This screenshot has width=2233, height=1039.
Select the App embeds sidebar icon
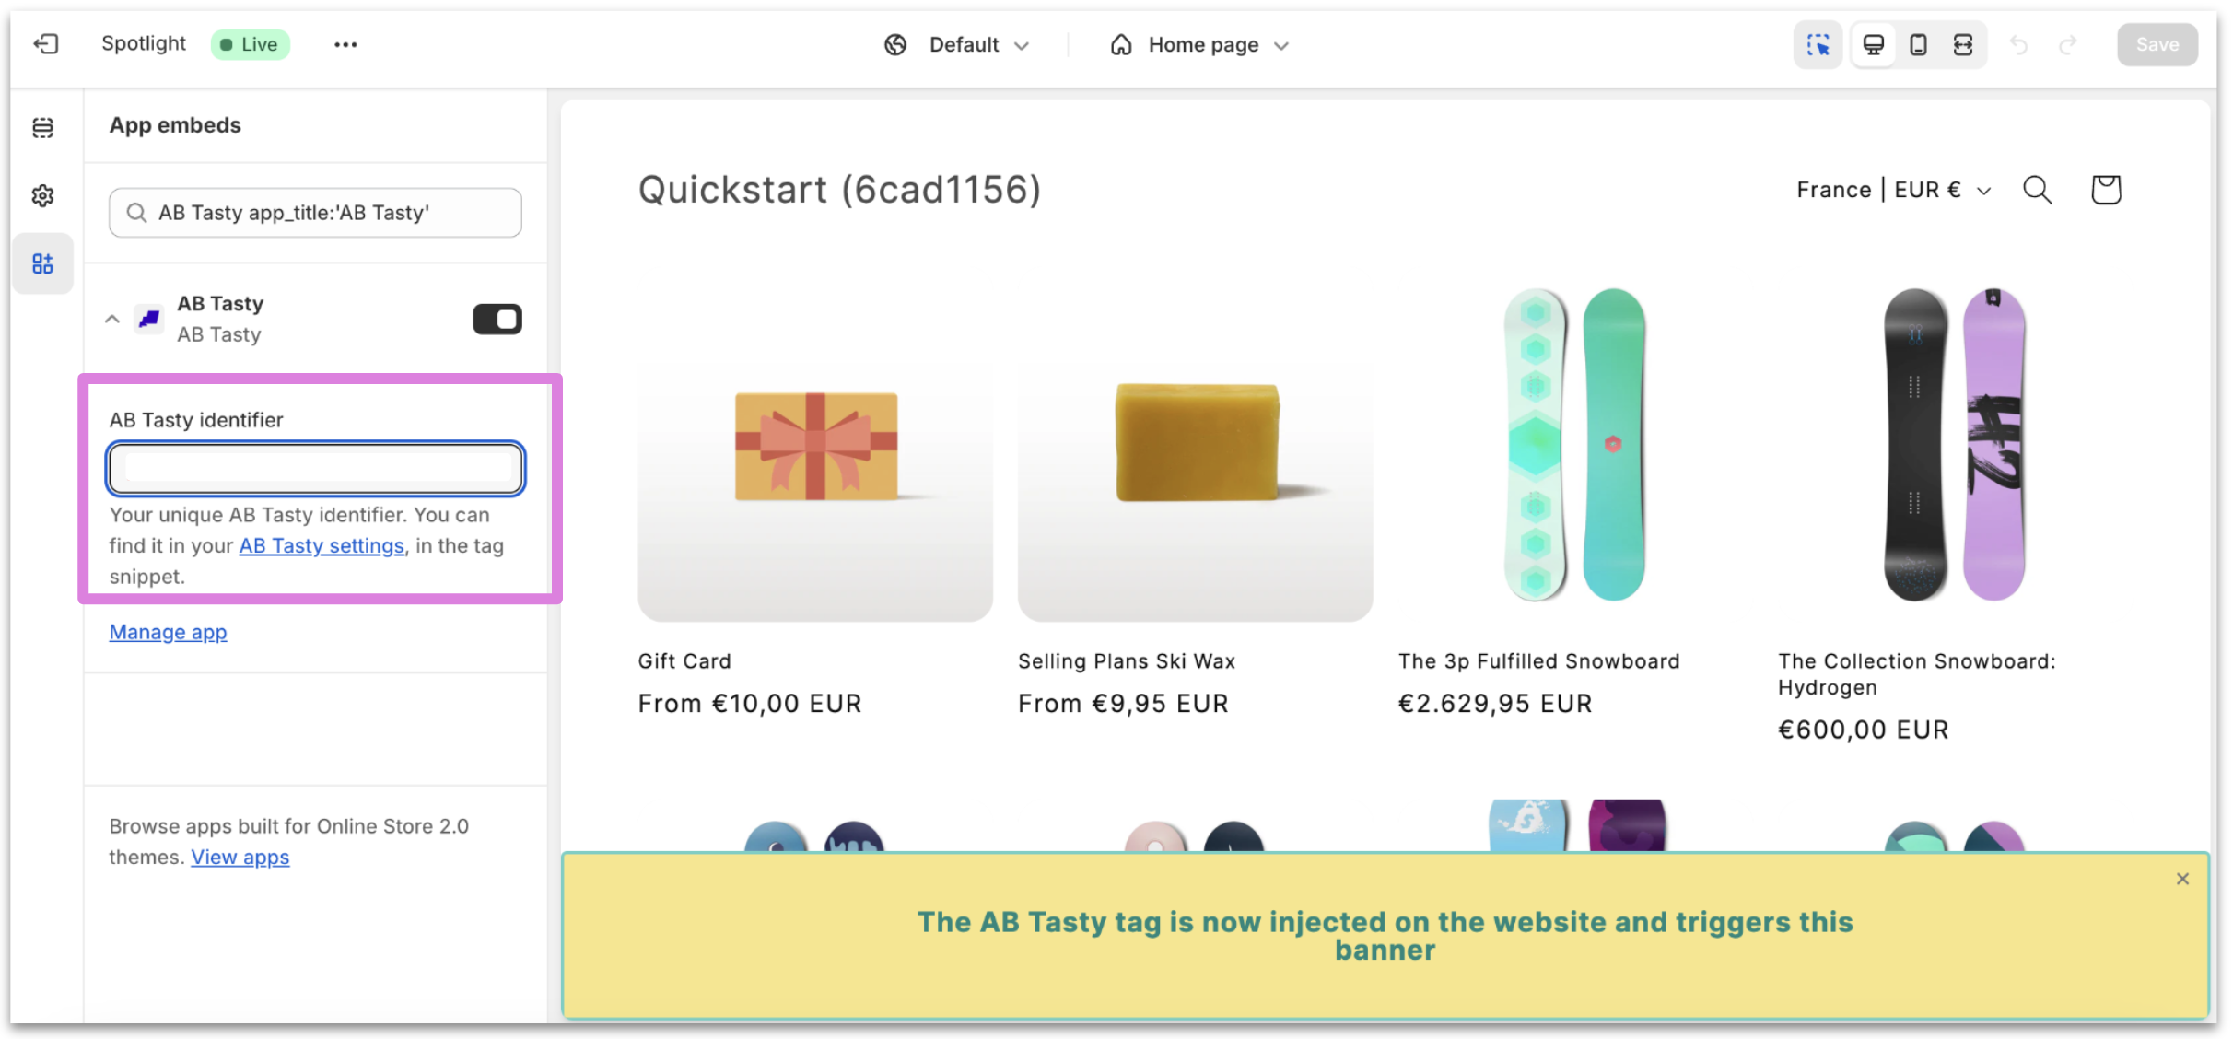pyautogui.click(x=42, y=264)
